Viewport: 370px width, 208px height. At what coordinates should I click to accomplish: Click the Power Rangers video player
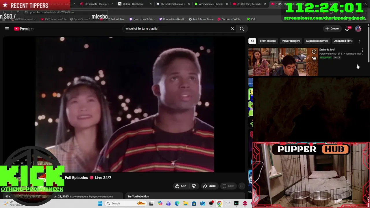[x=124, y=105]
